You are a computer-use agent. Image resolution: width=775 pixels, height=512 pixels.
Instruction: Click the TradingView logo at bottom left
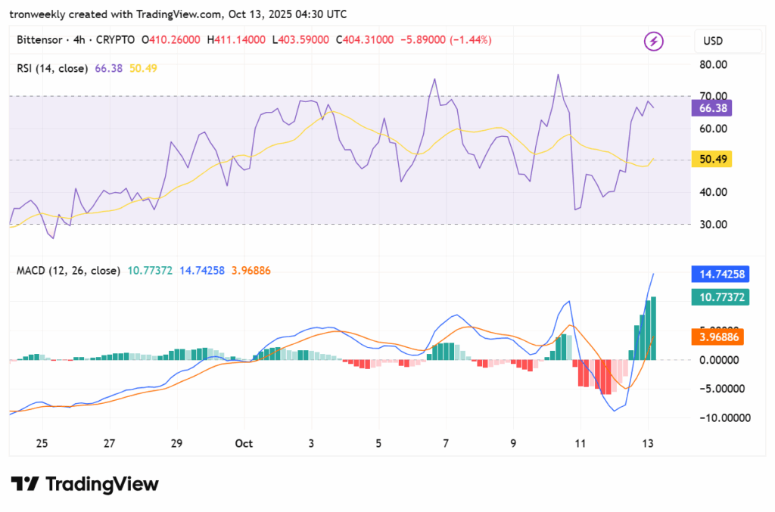[x=84, y=484]
